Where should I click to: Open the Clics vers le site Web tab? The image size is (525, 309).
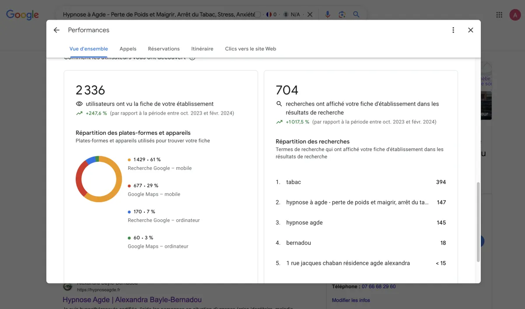(x=251, y=49)
